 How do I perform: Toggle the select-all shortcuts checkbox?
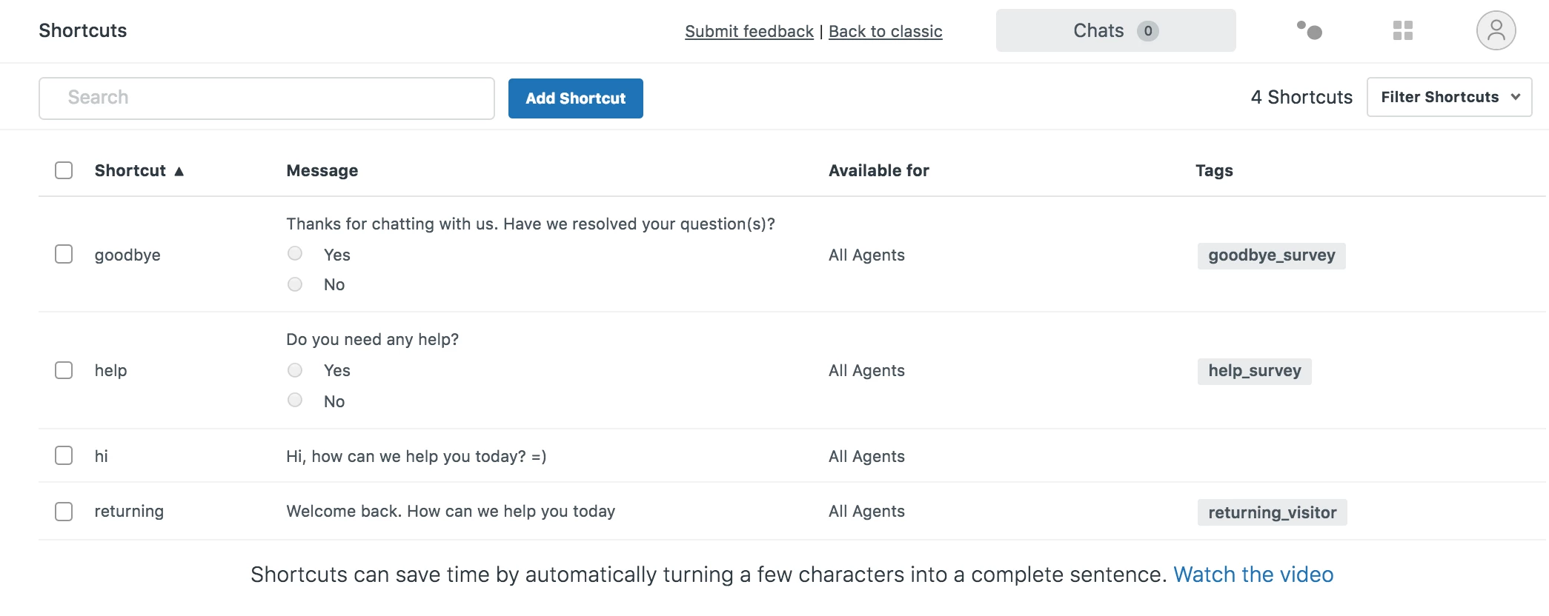click(64, 170)
